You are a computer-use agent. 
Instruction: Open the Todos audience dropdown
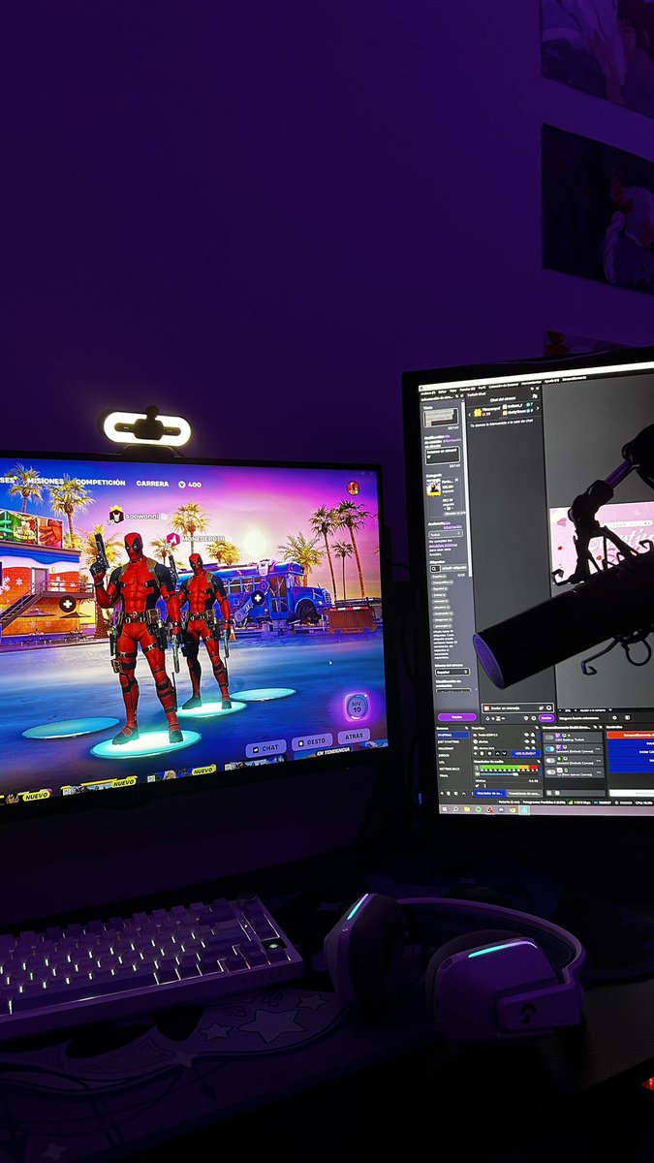pos(446,534)
